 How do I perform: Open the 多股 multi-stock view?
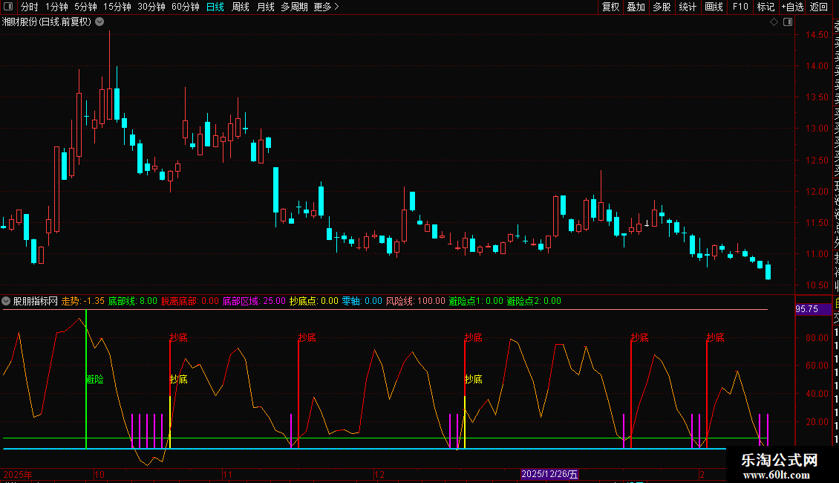tap(662, 7)
